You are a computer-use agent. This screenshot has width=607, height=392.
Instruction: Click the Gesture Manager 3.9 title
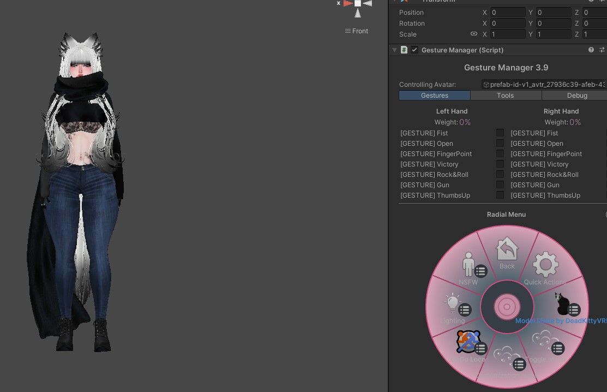click(x=506, y=67)
